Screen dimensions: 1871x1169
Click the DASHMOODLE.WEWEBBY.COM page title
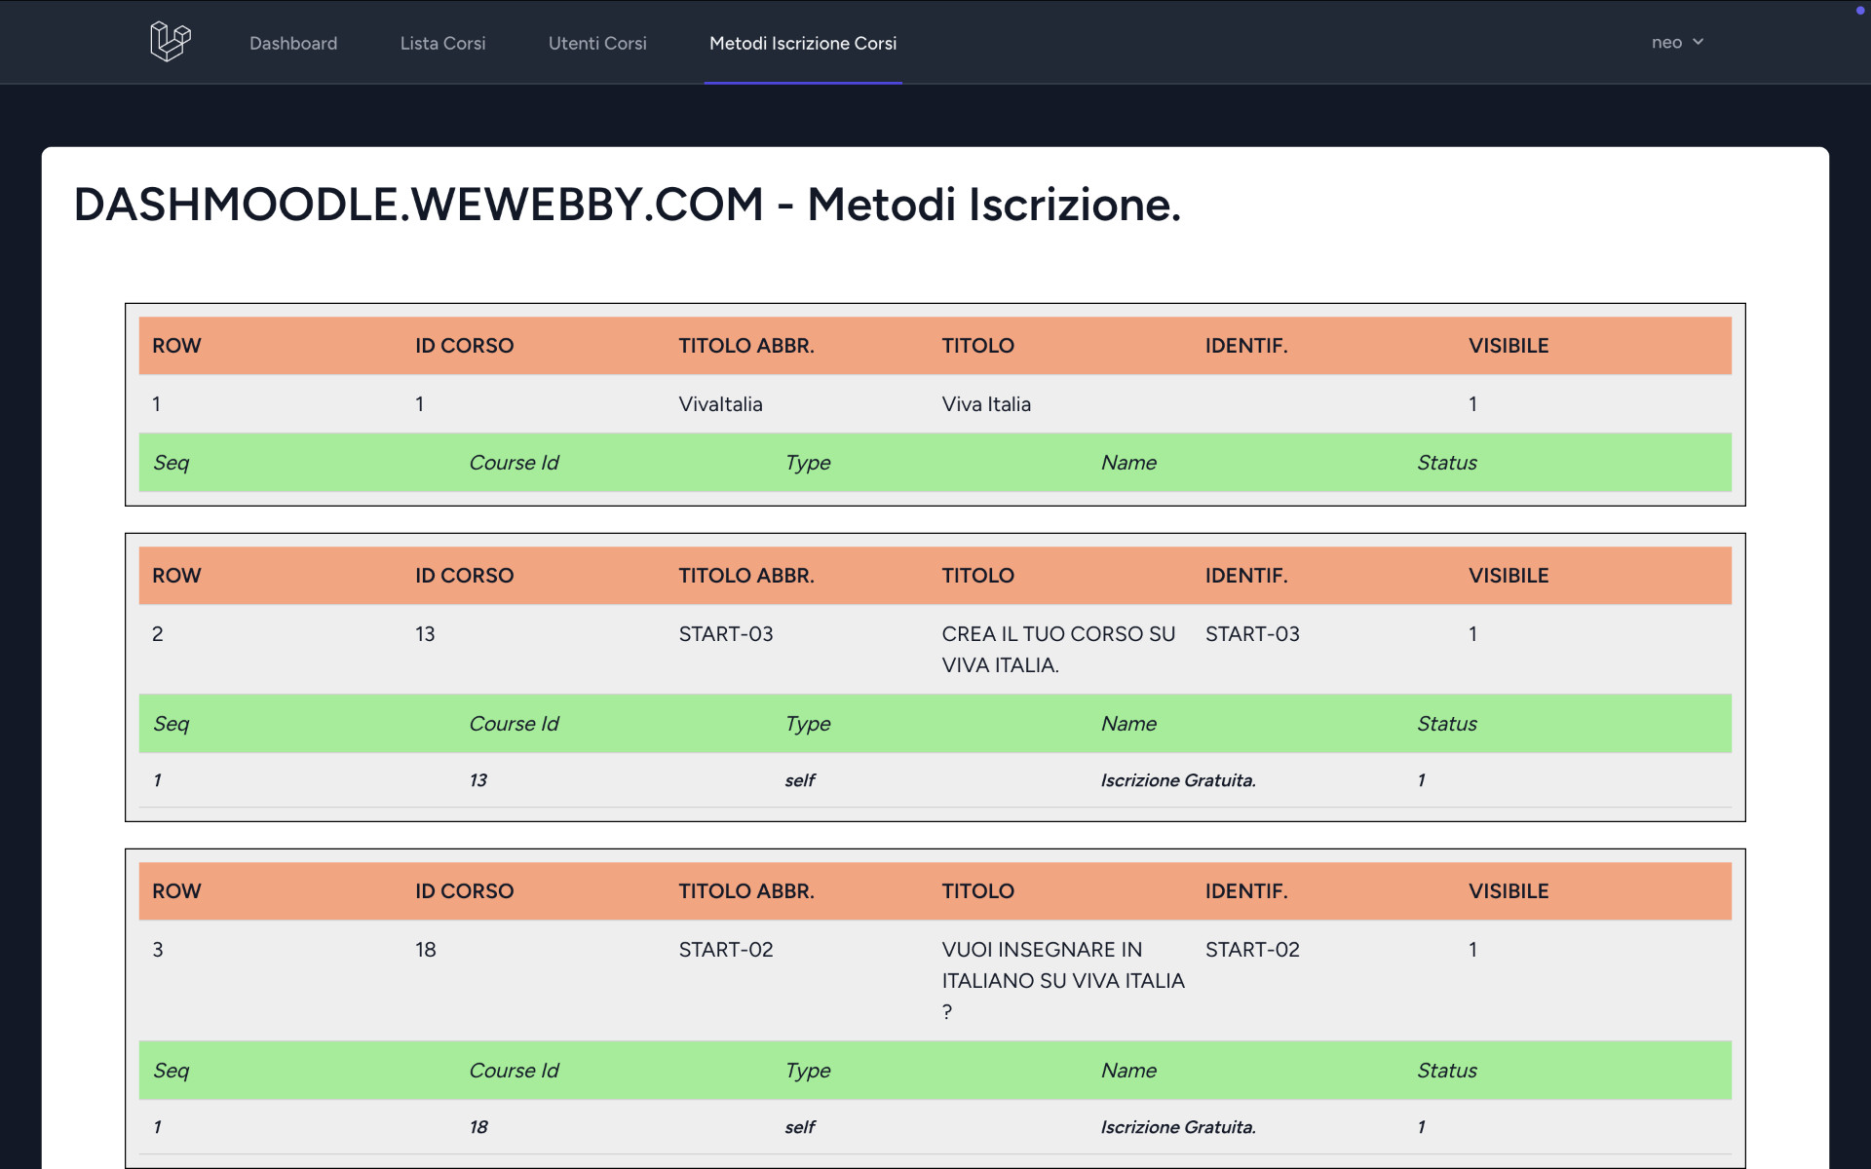coord(627,205)
